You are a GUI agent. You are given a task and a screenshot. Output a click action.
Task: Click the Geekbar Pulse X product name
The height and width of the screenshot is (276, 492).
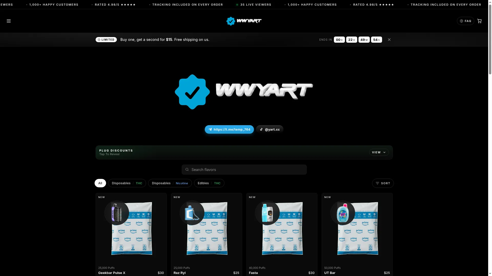(x=112, y=273)
